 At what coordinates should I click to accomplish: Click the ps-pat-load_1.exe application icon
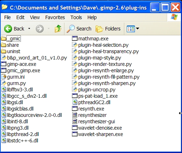(75, 96)
